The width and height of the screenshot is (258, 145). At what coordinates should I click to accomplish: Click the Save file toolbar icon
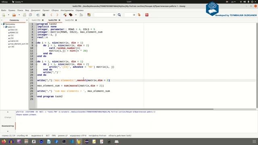click(x=25, y=15)
